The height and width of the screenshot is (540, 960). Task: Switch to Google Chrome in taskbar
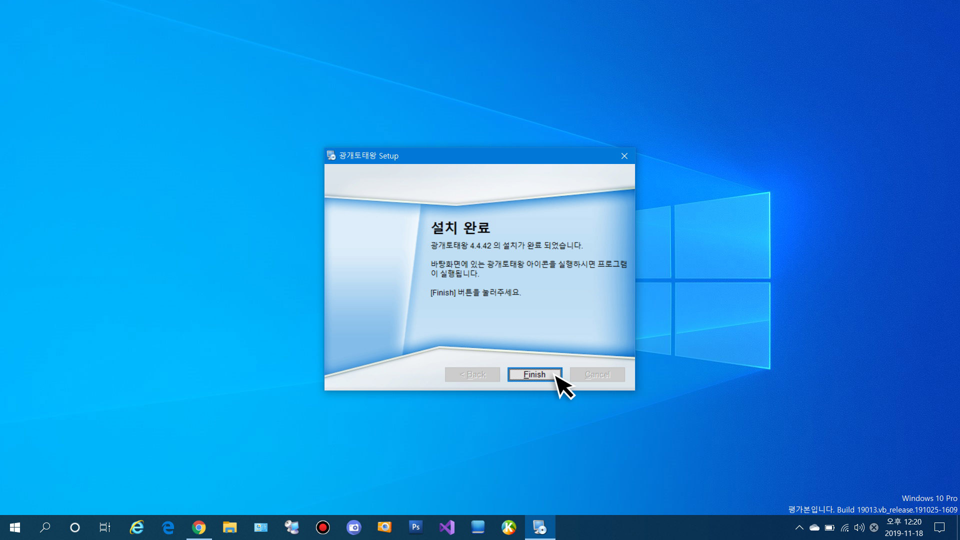199,527
